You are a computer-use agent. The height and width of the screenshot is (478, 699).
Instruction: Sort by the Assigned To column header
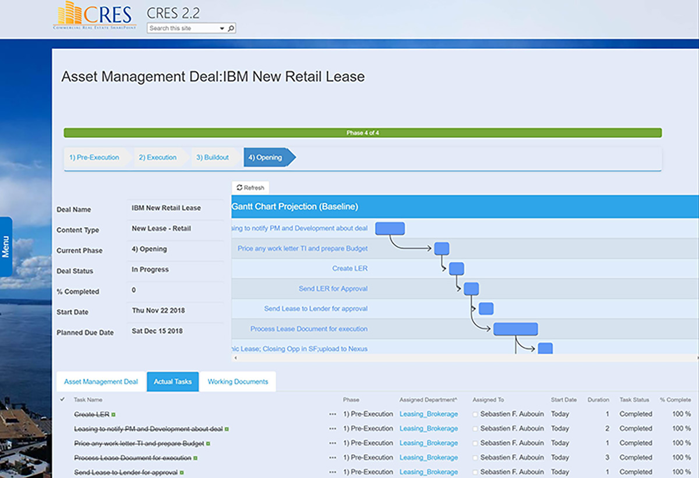(488, 400)
